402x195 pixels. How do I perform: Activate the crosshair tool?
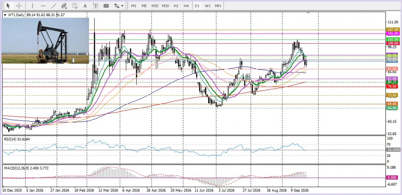[19, 6]
